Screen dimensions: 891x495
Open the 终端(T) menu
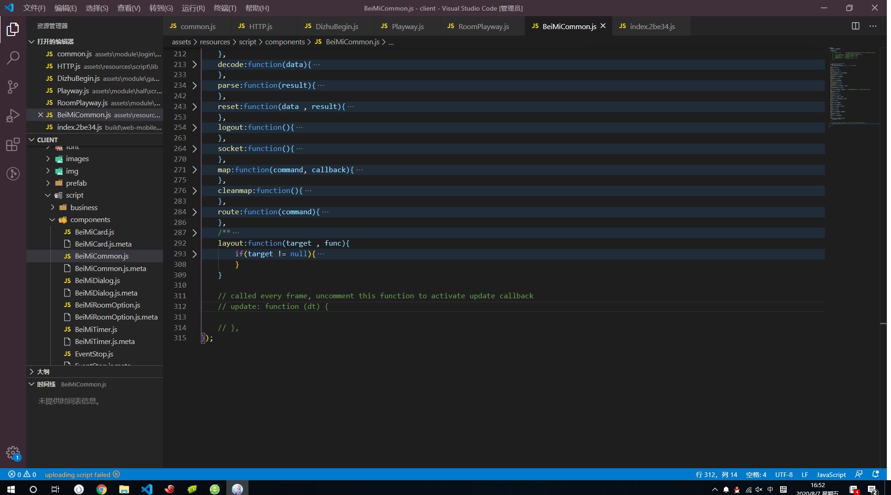point(224,8)
